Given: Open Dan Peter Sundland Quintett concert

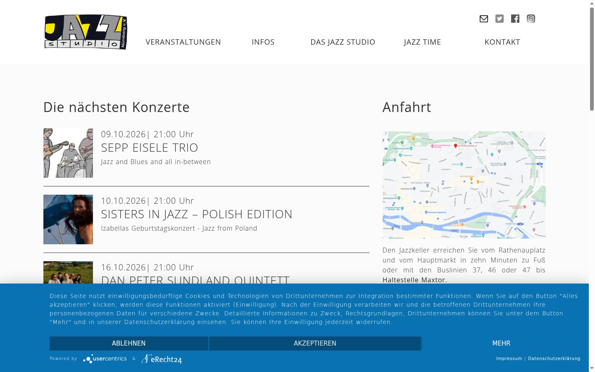Looking at the screenshot, I should [x=195, y=279].
